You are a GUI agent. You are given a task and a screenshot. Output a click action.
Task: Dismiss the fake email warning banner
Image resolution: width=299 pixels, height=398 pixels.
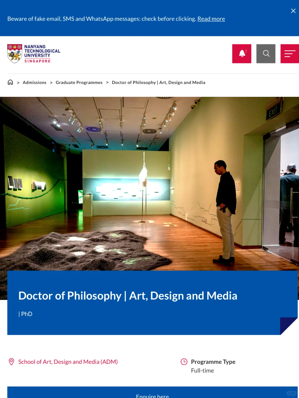point(293,11)
